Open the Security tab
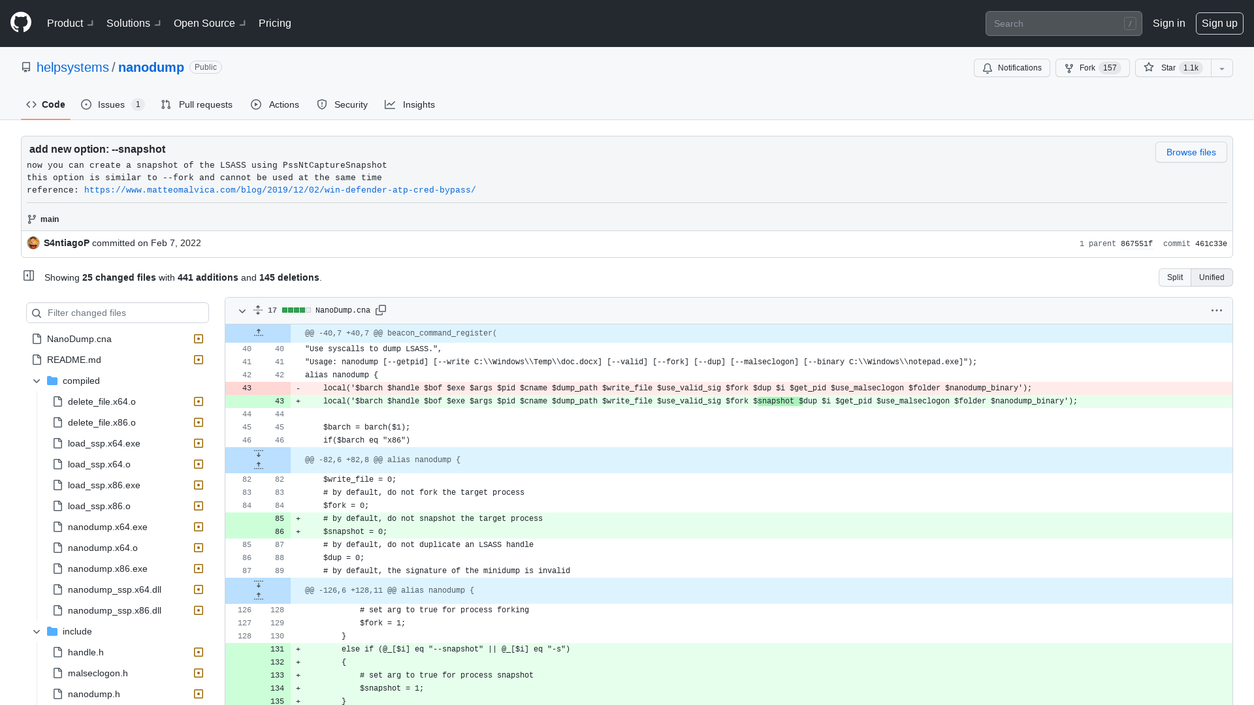1254x705 pixels. [x=342, y=104]
